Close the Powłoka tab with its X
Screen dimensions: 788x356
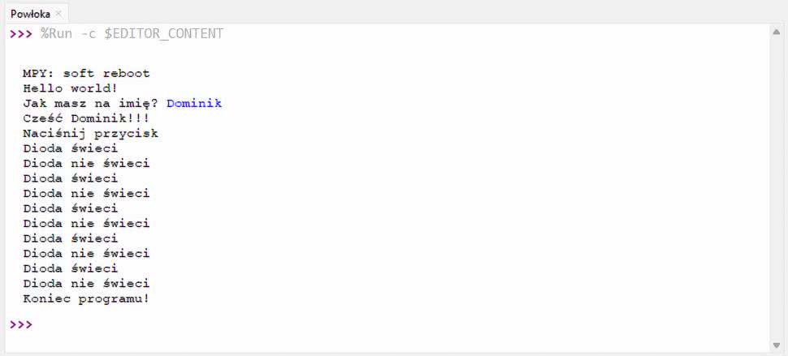59,14
